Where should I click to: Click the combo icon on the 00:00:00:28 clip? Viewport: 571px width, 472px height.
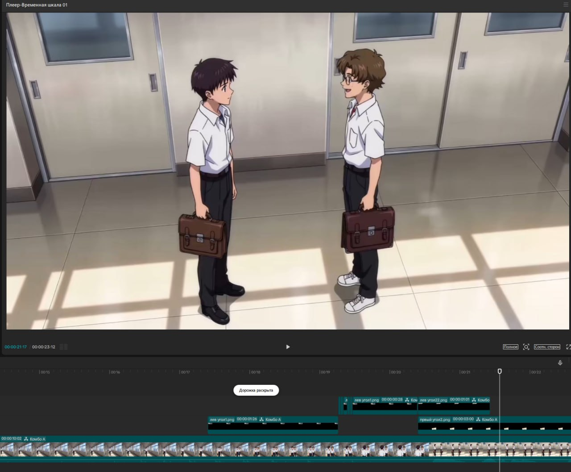point(407,400)
